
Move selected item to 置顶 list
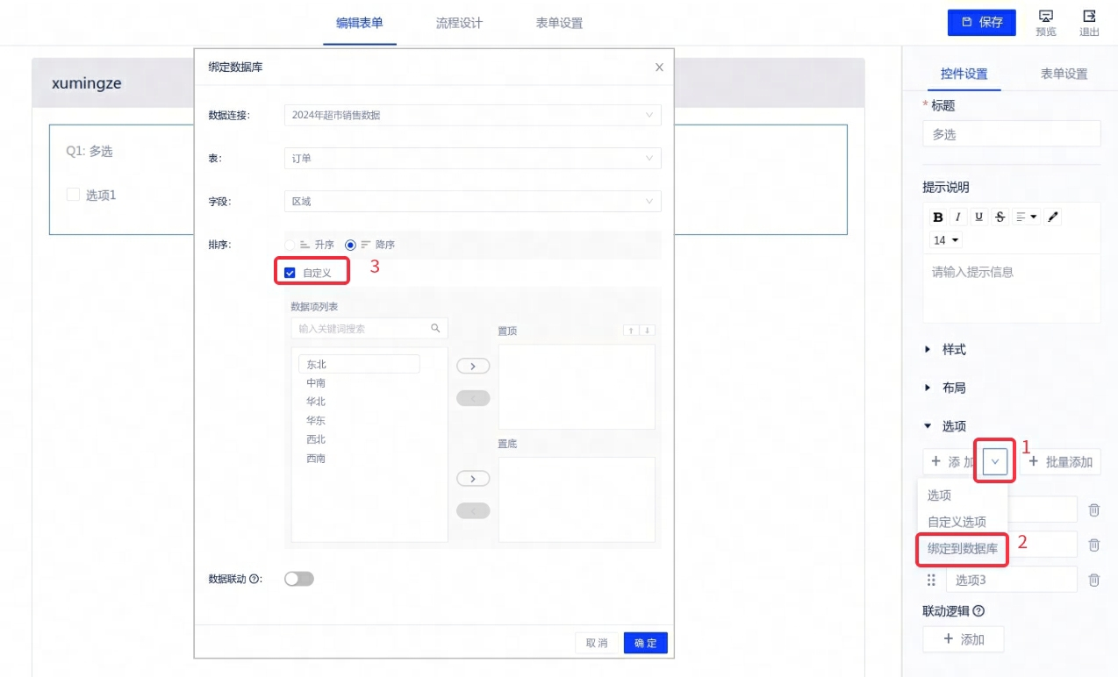pos(473,367)
